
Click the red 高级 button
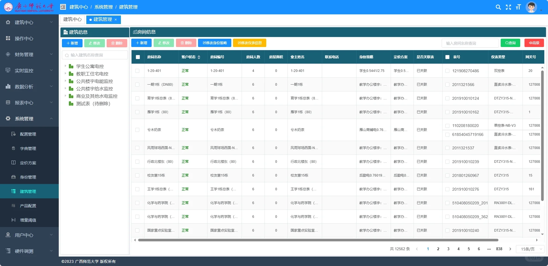pos(534,43)
